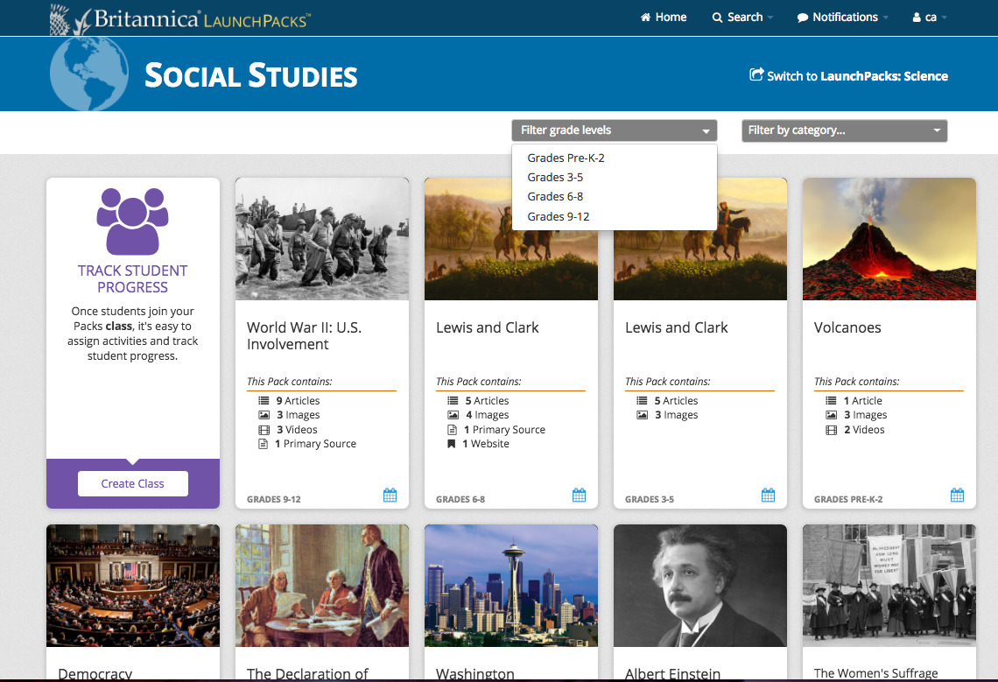
Task: Click the Create Class button
Action: (132, 483)
